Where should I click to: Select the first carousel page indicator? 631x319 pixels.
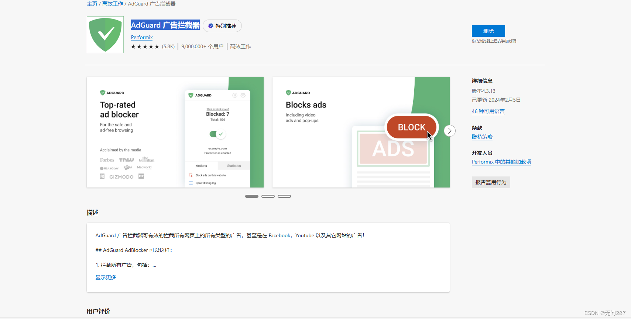click(x=252, y=196)
